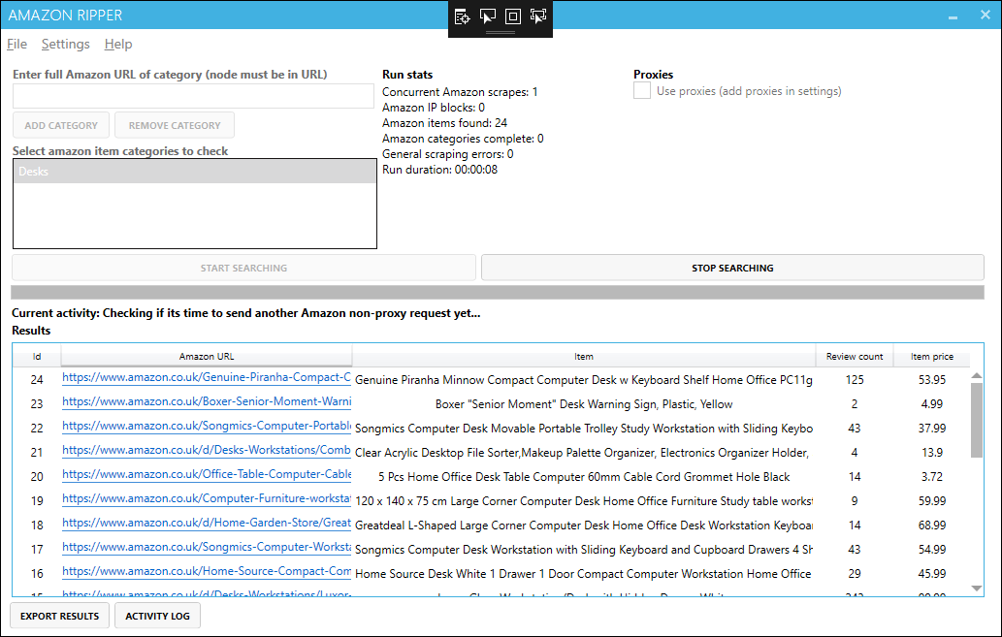
Task: Click the START SEARCHING button
Action: tap(243, 268)
